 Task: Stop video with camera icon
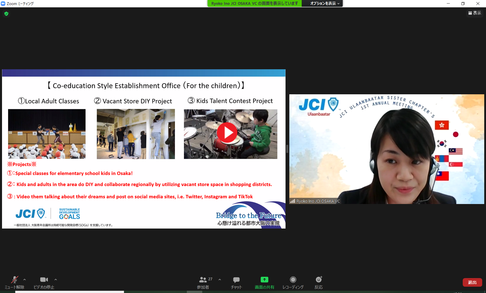click(44, 280)
